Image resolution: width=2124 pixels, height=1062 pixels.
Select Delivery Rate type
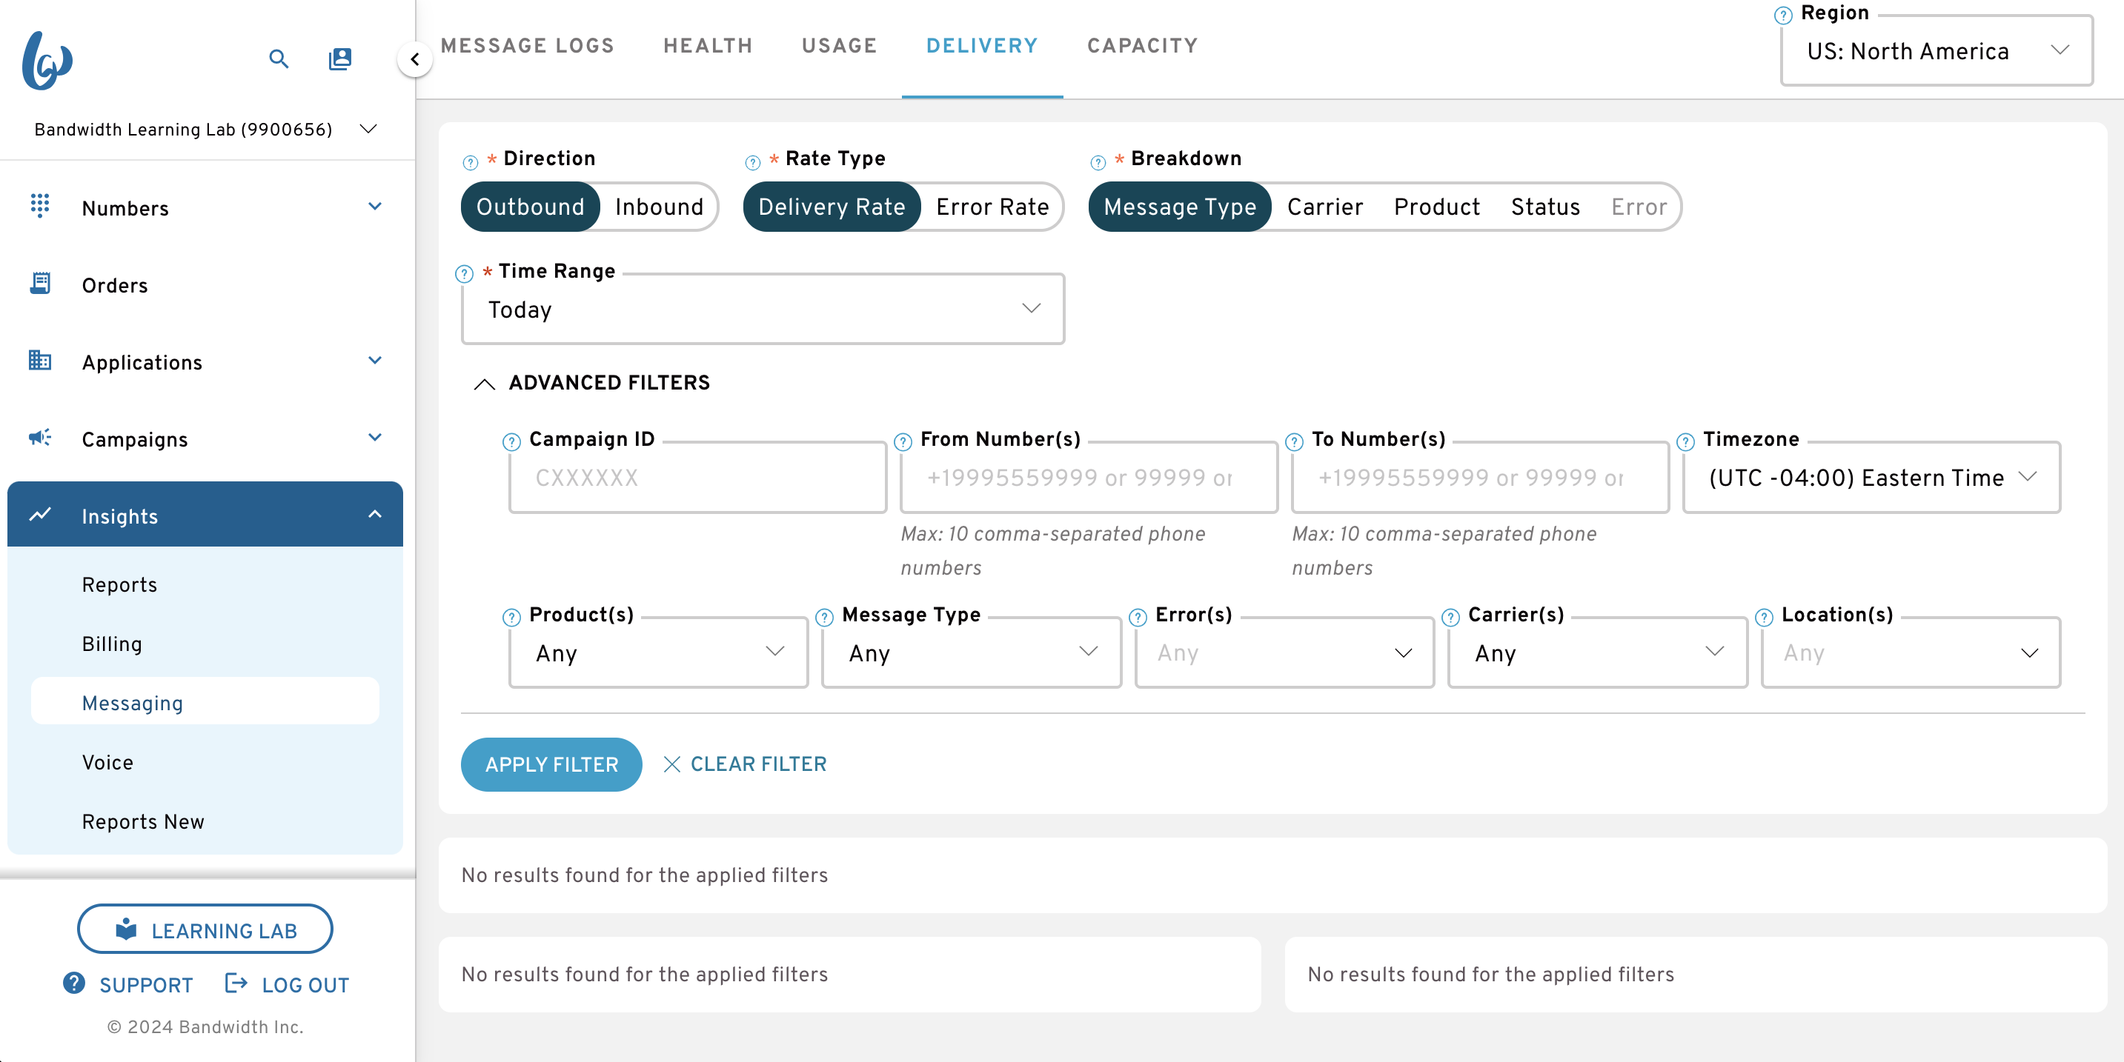(x=831, y=207)
